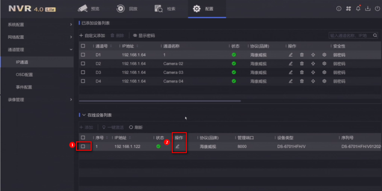Viewport: 382px width, 191px height.
Task: Expand the 录像管理 sidebar section
Action: coord(36,100)
